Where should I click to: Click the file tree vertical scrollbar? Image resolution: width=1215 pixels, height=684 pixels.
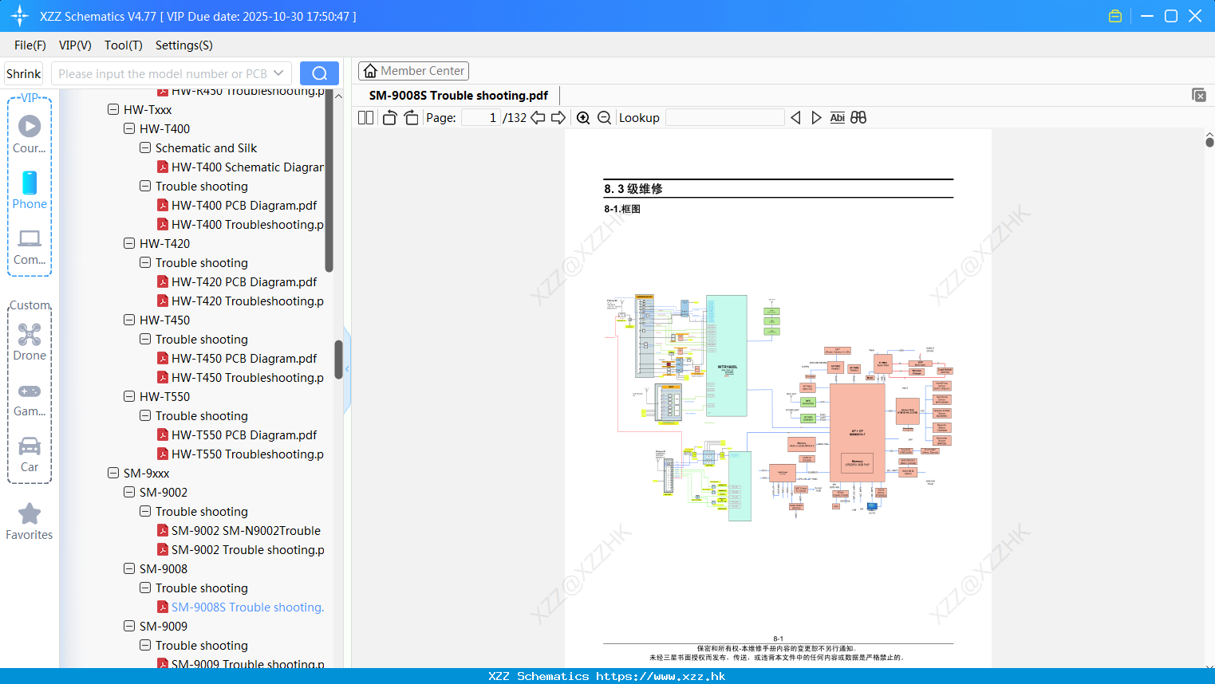click(x=338, y=360)
